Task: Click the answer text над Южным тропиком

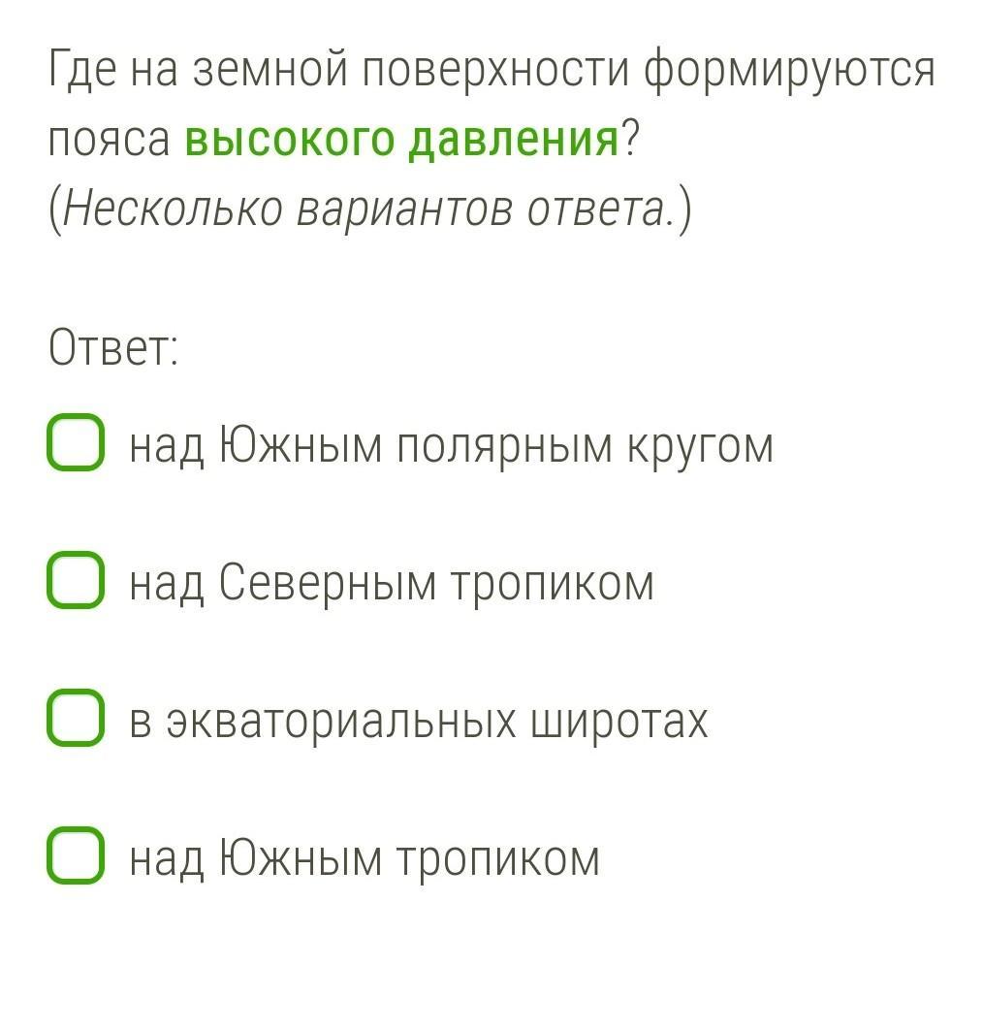Action: (365, 858)
